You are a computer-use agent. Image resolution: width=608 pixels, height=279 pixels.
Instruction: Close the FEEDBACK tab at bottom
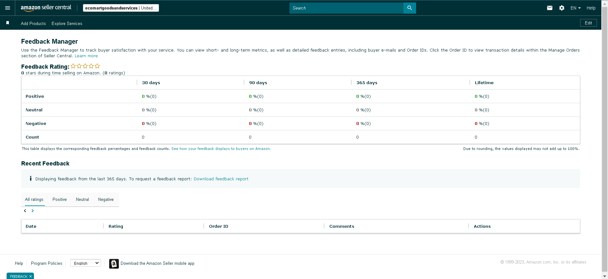point(30,276)
